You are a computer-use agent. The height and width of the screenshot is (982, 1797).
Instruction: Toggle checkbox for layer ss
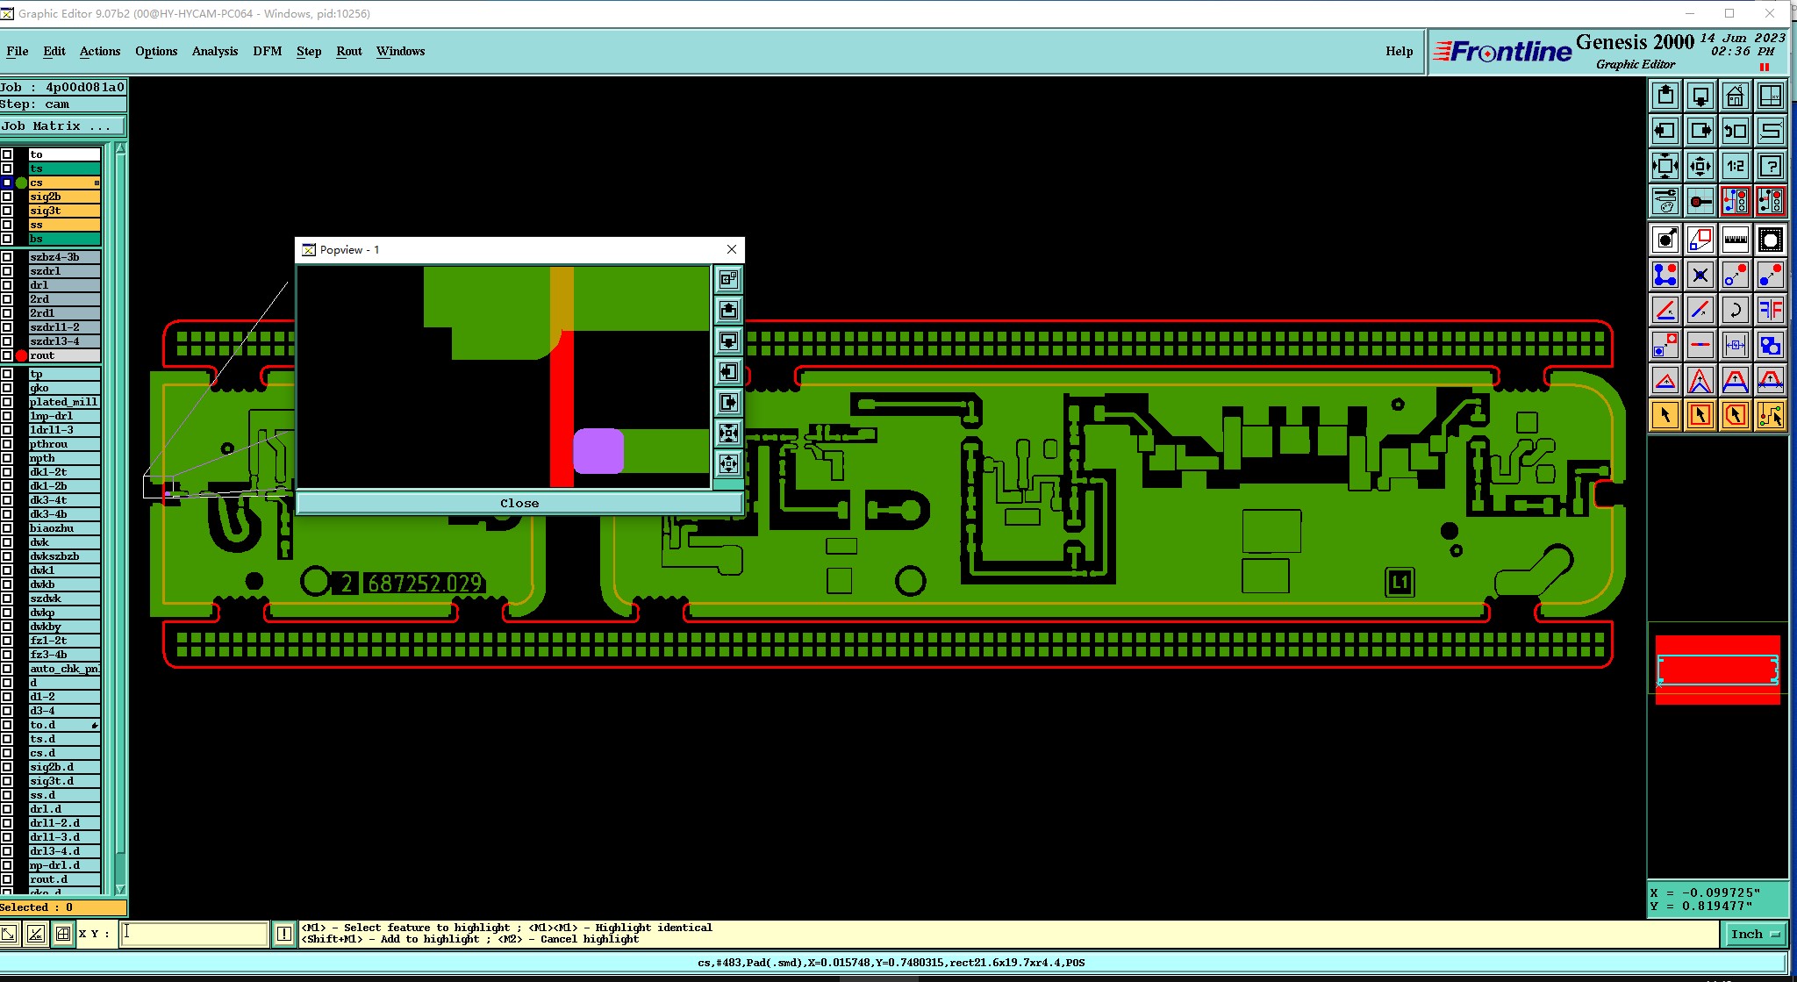click(7, 225)
